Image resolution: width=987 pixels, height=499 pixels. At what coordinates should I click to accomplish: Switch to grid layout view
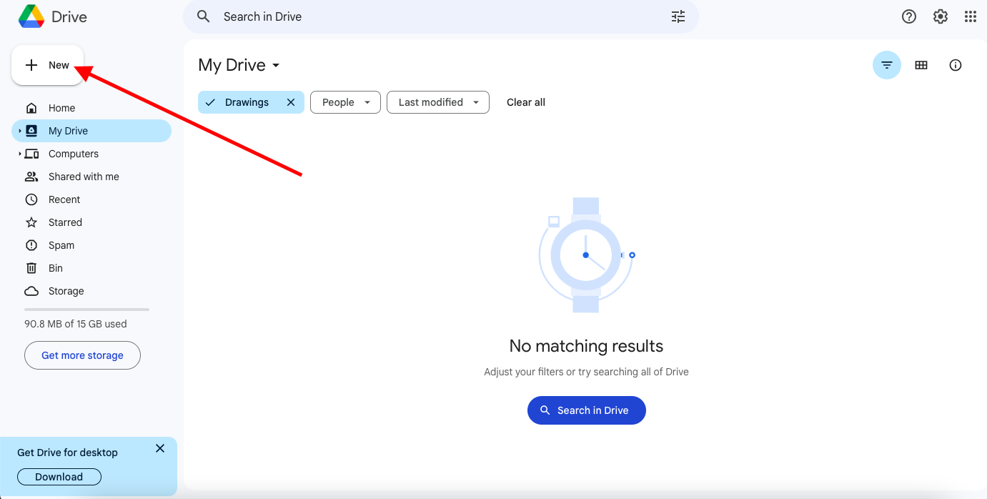921,65
